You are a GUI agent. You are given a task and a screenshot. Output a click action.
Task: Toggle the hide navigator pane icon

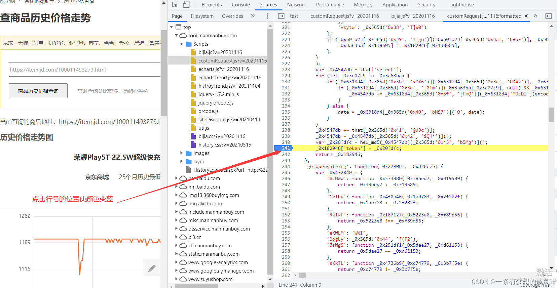tap(282, 16)
